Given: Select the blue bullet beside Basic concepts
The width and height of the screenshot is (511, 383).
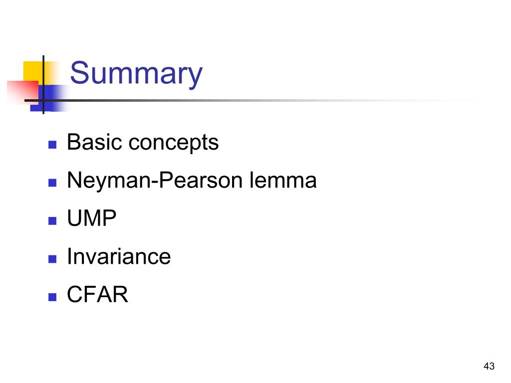Looking at the screenshot, I should [x=52, y=144].
